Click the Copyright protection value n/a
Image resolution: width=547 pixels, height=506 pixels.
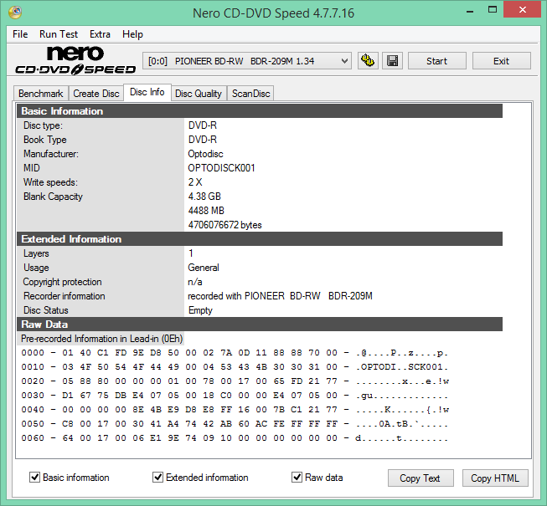point(195,282)
